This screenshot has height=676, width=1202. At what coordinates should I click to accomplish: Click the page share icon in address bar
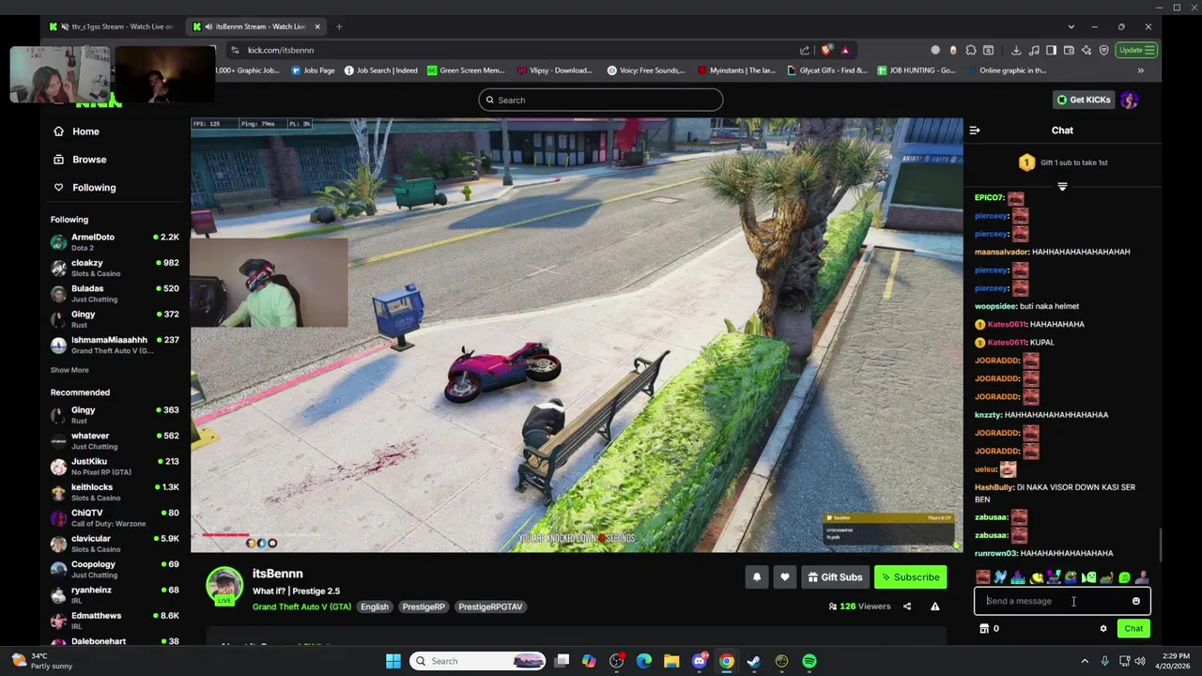[805, 50]
